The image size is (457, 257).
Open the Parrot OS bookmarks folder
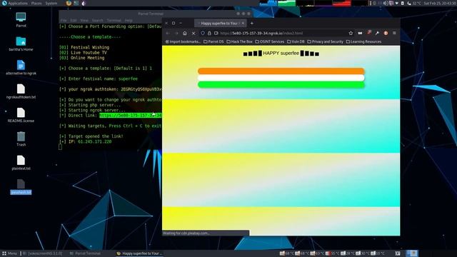214,41
